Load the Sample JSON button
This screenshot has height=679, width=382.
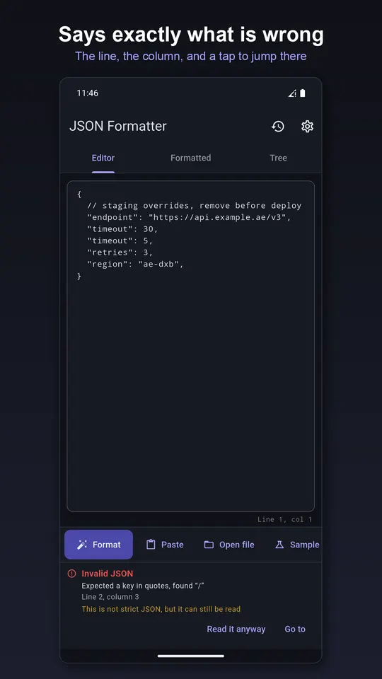pos(298,545)
